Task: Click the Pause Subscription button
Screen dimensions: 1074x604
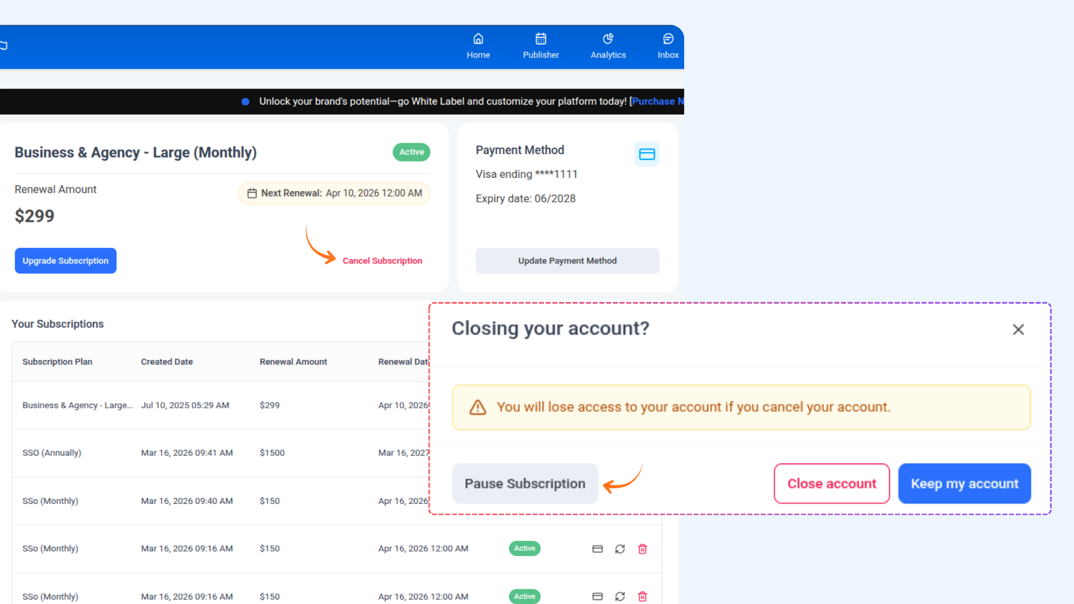Action: tap(525, 483)
